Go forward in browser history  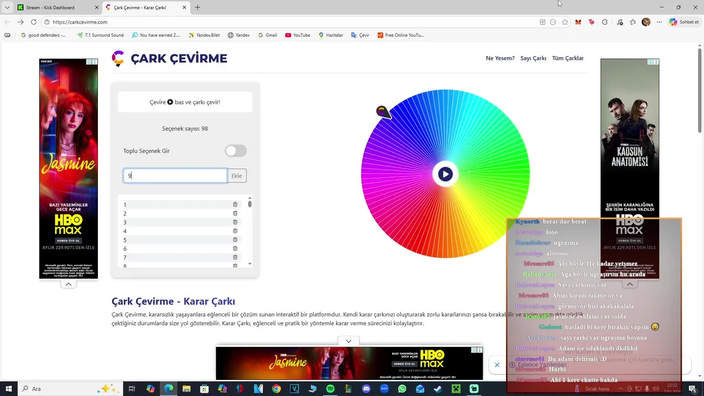tap(20, 22)
